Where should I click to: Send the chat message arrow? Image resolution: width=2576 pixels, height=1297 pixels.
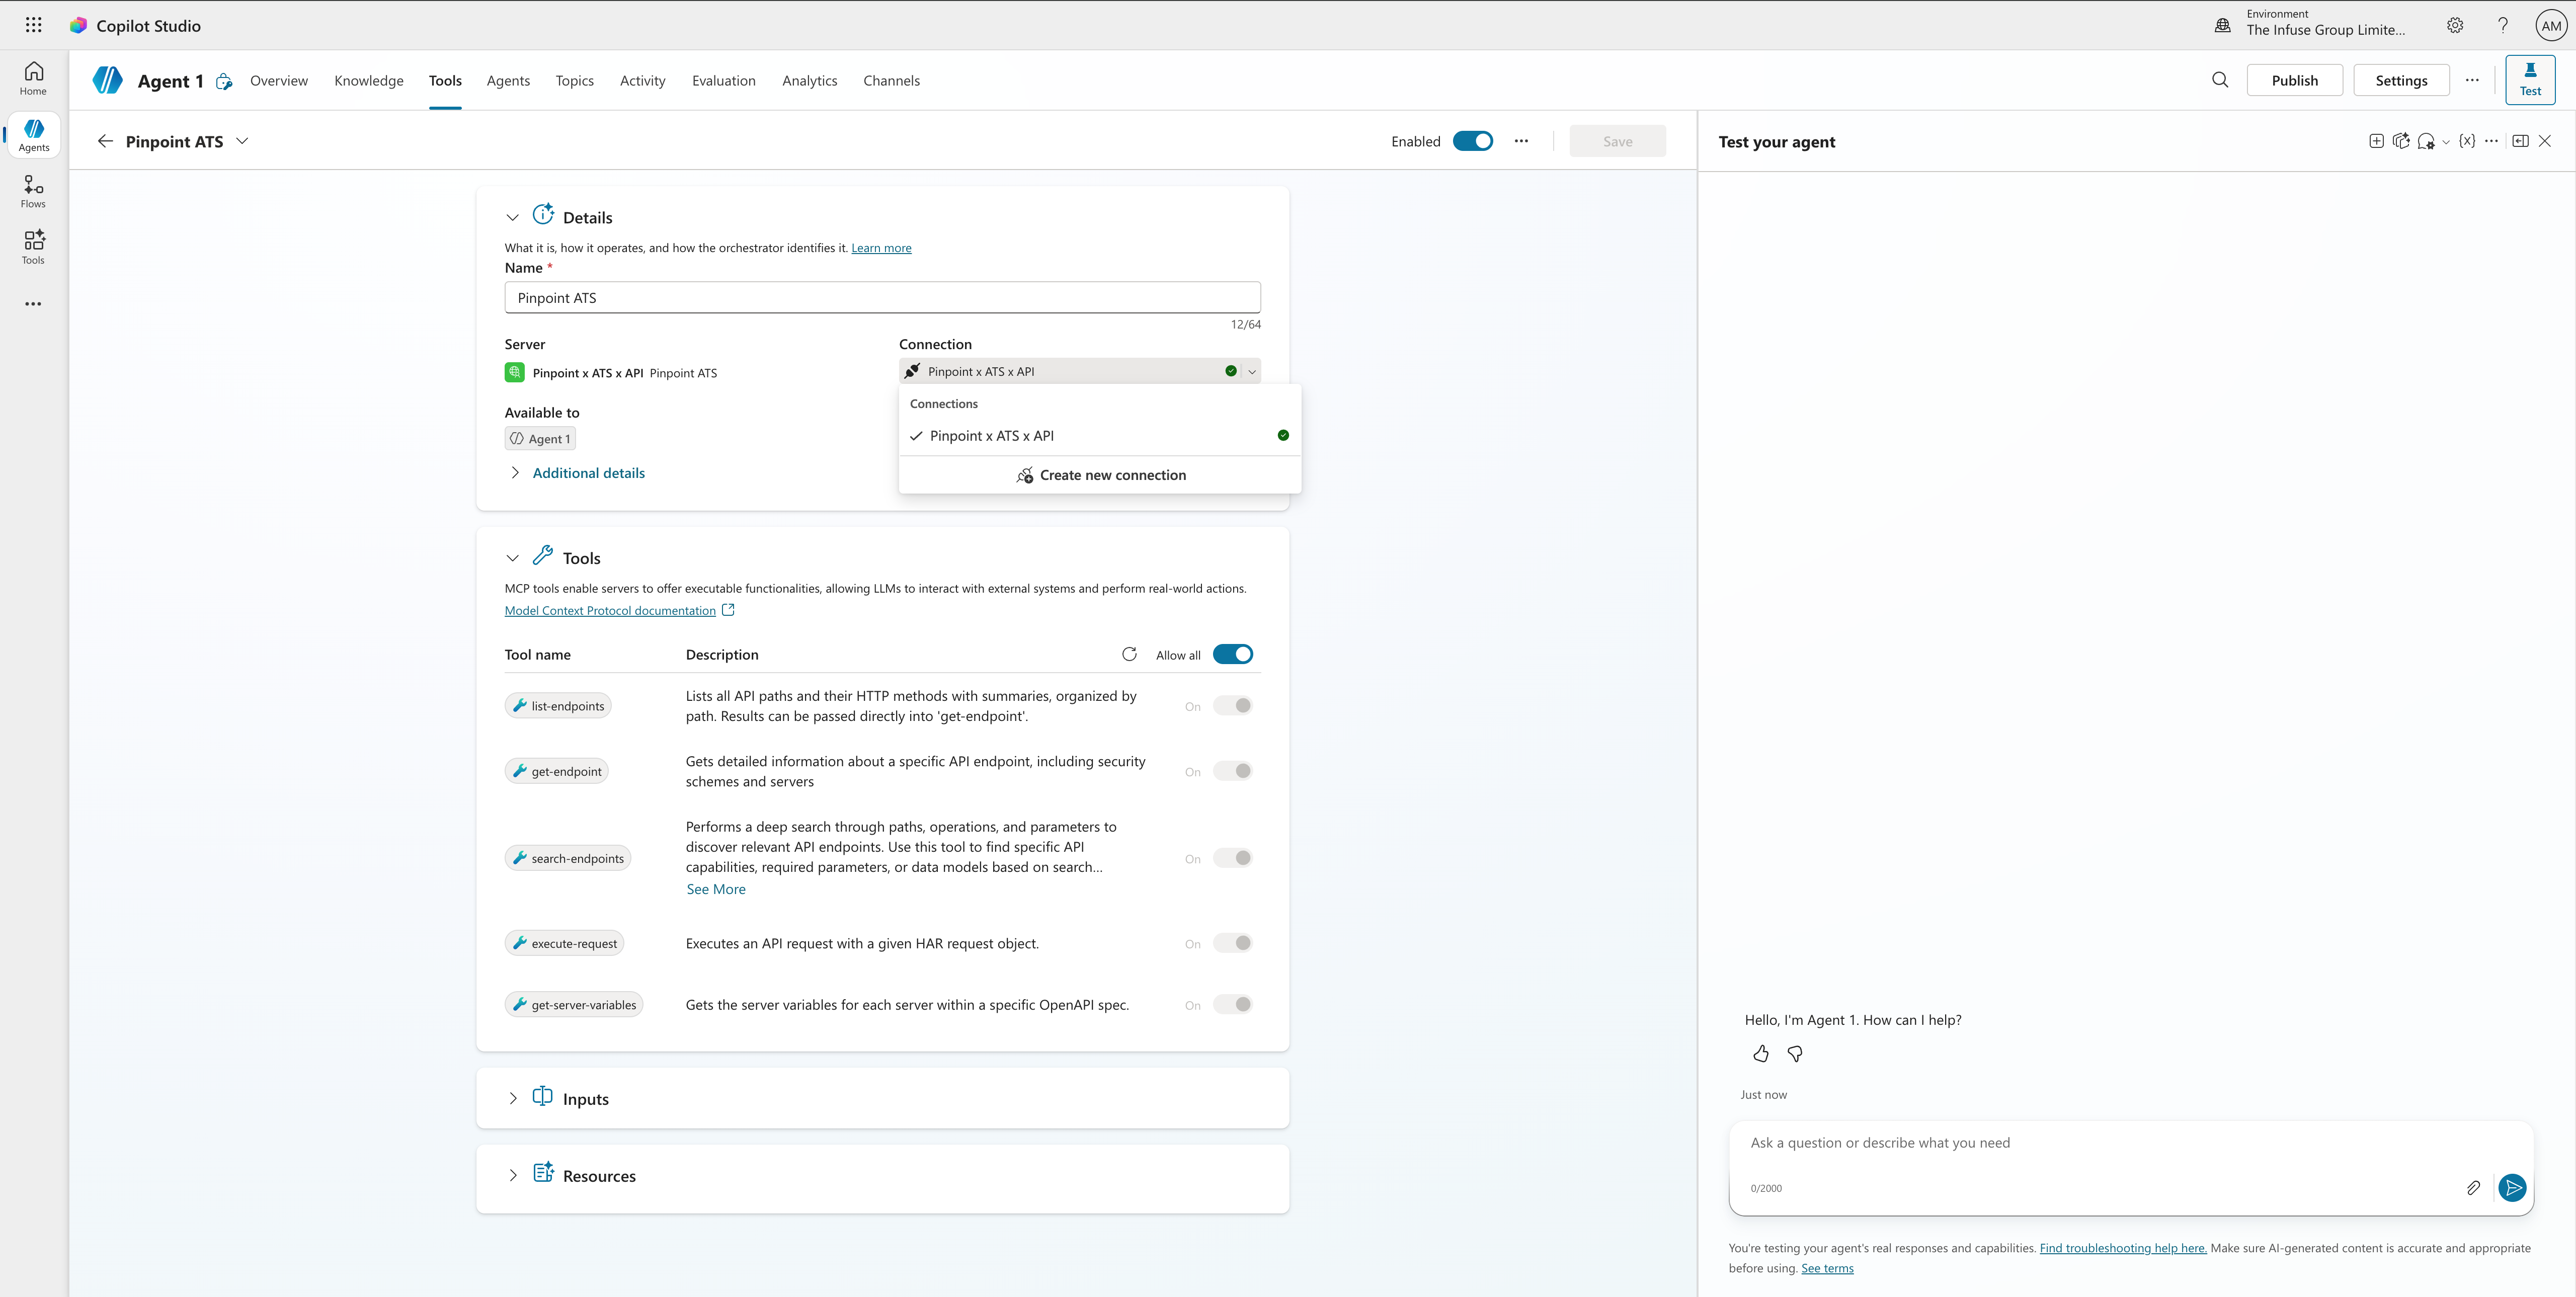click(2512, 1187)
